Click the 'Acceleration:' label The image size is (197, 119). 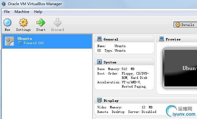point(109,82)
